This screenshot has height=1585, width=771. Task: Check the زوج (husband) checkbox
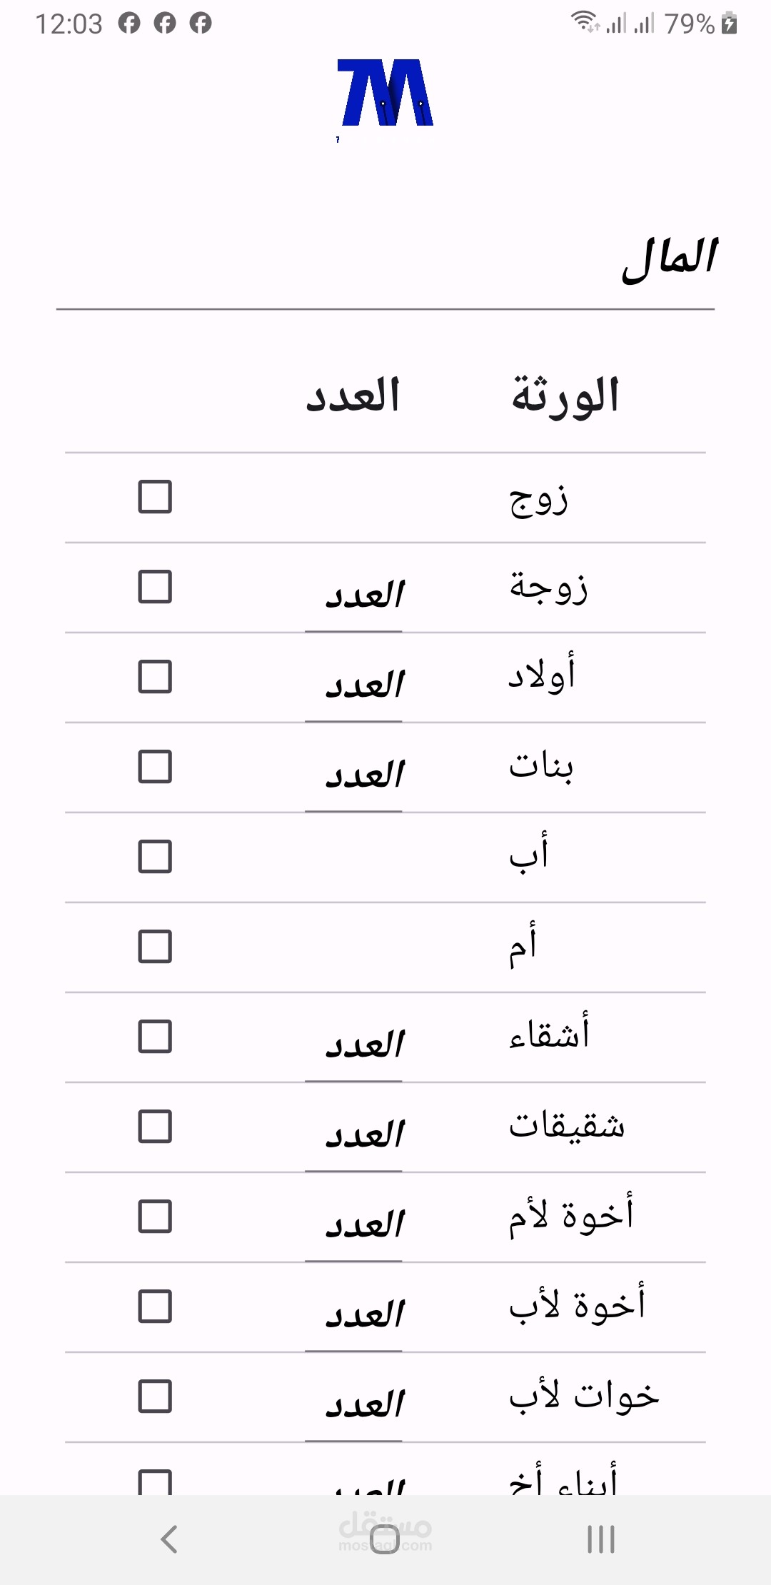[x=155, y=497]
